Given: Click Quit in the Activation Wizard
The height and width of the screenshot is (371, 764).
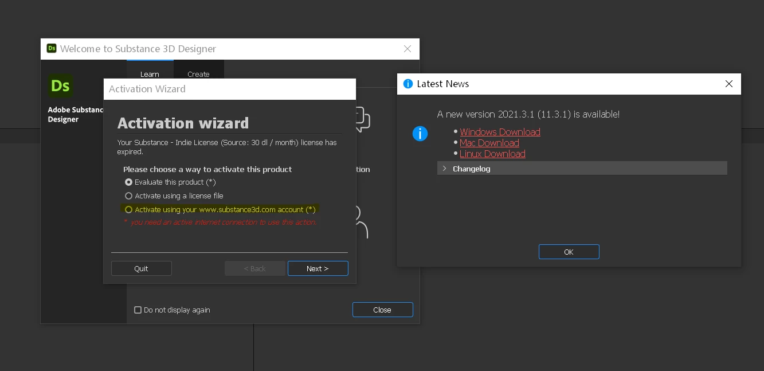Looking at the screenshot, I should tap(141, 268).
